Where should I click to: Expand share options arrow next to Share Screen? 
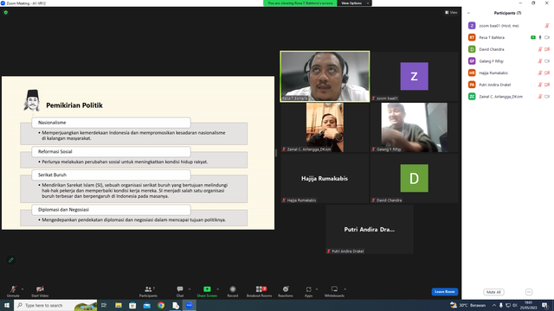click(x=217, y=289)
